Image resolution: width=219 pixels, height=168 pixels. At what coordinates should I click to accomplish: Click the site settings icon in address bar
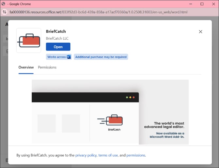(5, 12)
